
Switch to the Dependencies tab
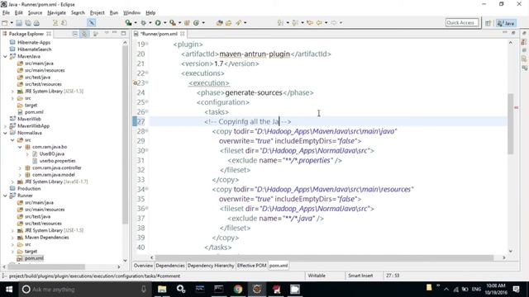click(170, 266)
